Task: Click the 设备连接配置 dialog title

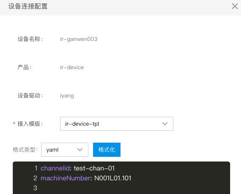Action: [28, 7]
